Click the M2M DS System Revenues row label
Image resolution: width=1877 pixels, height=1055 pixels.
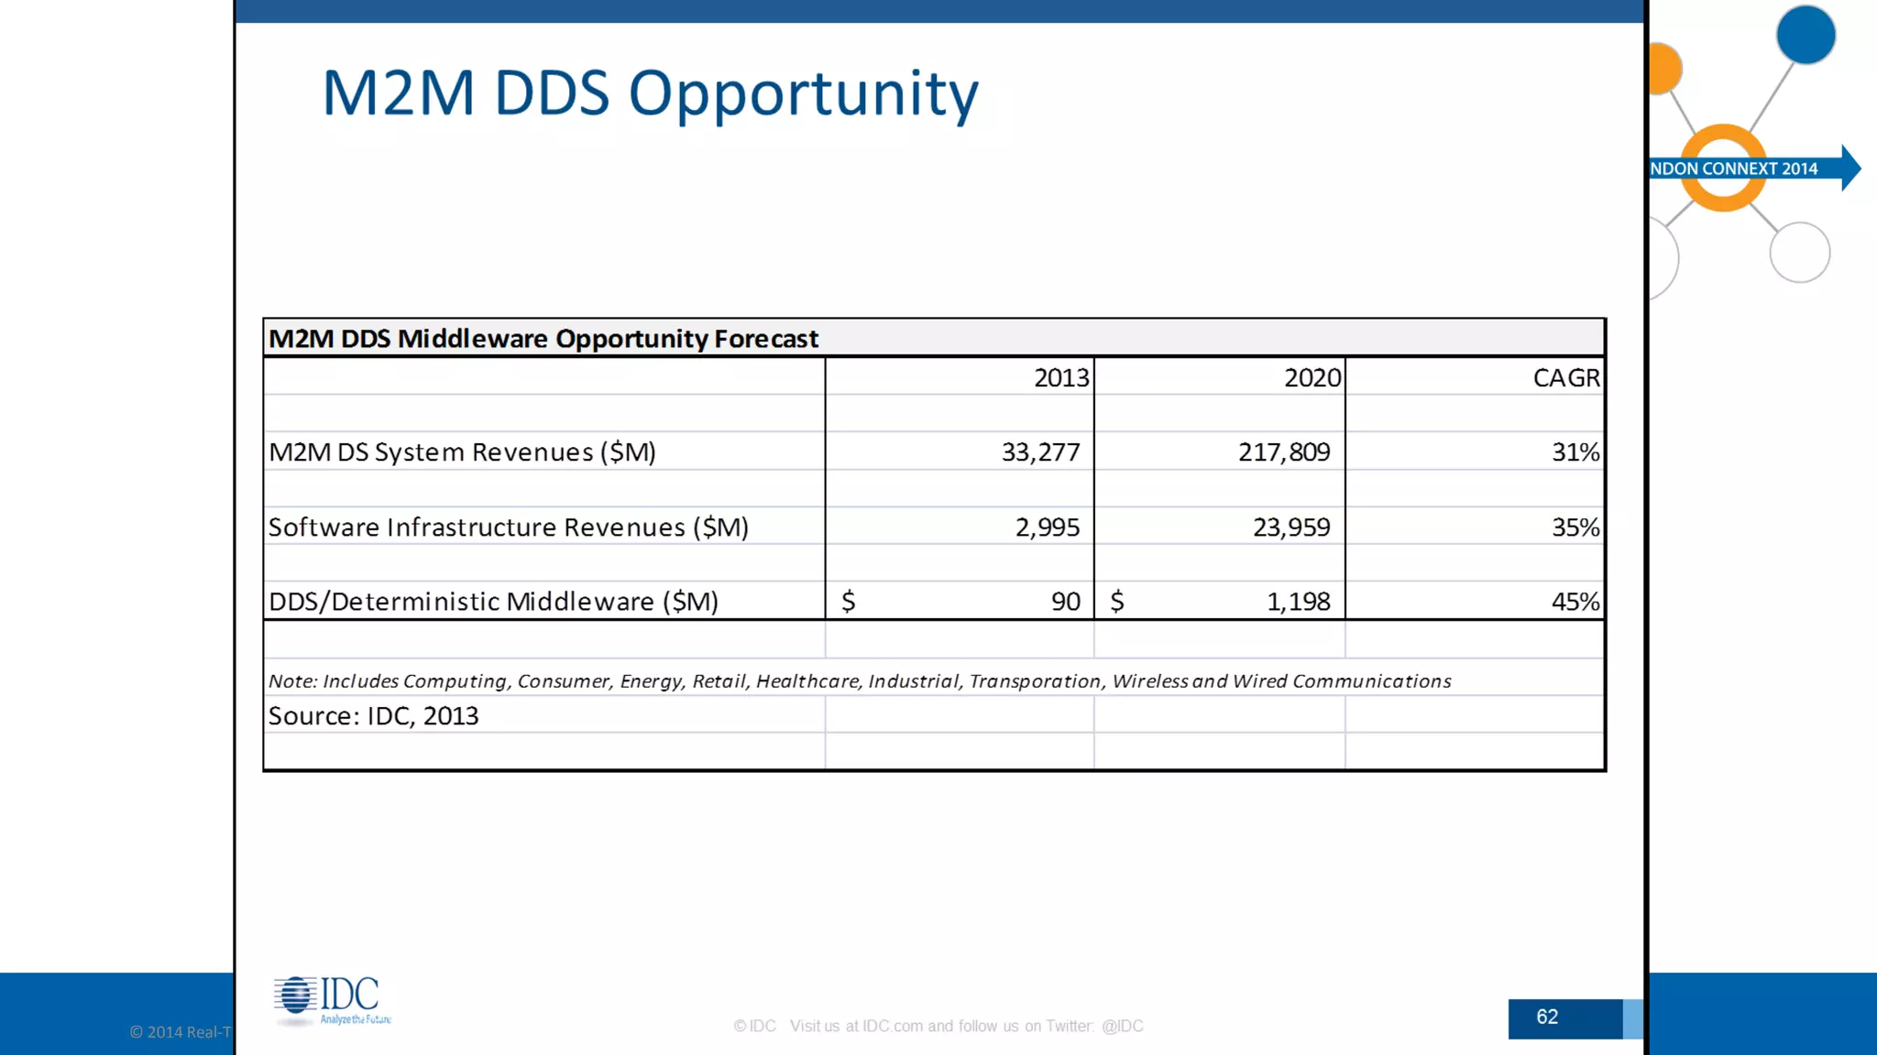coord(462,452)
